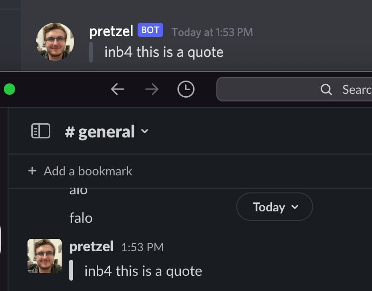This screenshot has width=372, height=291.
Task: Open Slack history clock menu
Action: coord(186,89)
